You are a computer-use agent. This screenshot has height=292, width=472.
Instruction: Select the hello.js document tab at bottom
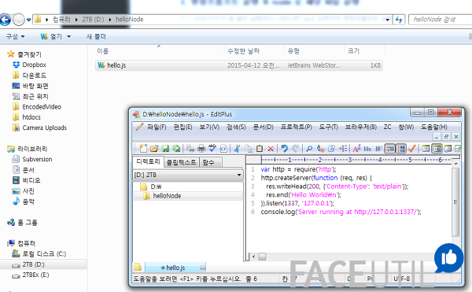click(x=175, y=268)
